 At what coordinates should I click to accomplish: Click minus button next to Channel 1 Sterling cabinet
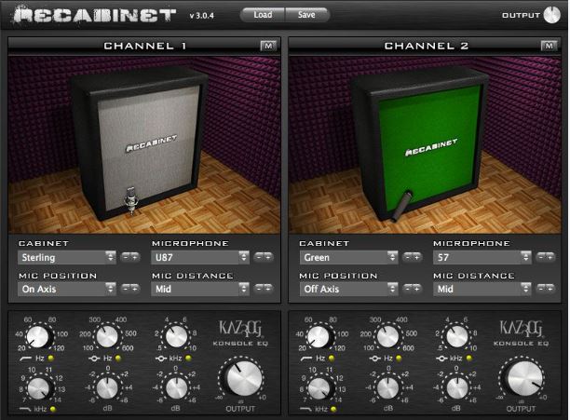pyautogui.click(x=126, y=257)
